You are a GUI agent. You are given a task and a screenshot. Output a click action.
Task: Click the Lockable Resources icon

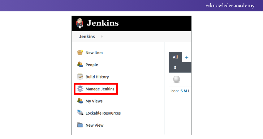tap(80, 113)
